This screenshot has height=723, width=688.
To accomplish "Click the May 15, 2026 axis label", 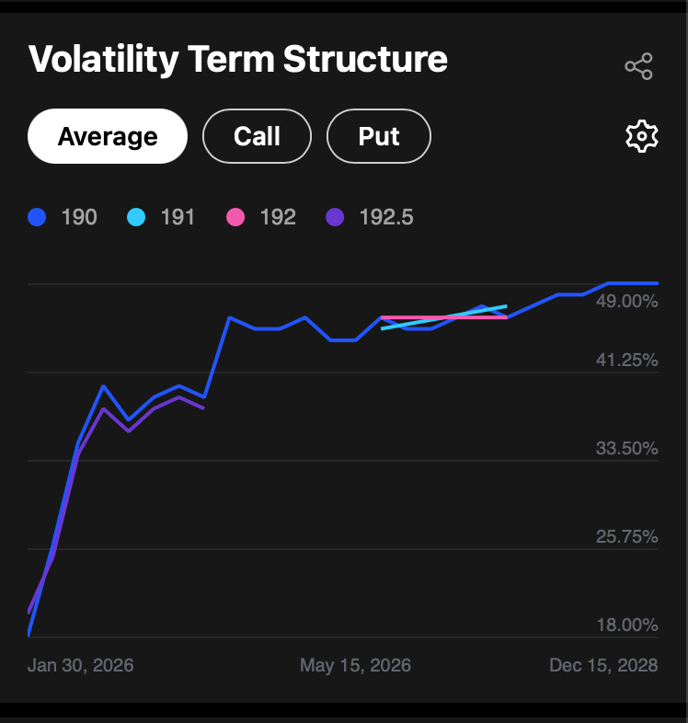I will (355, 664).
